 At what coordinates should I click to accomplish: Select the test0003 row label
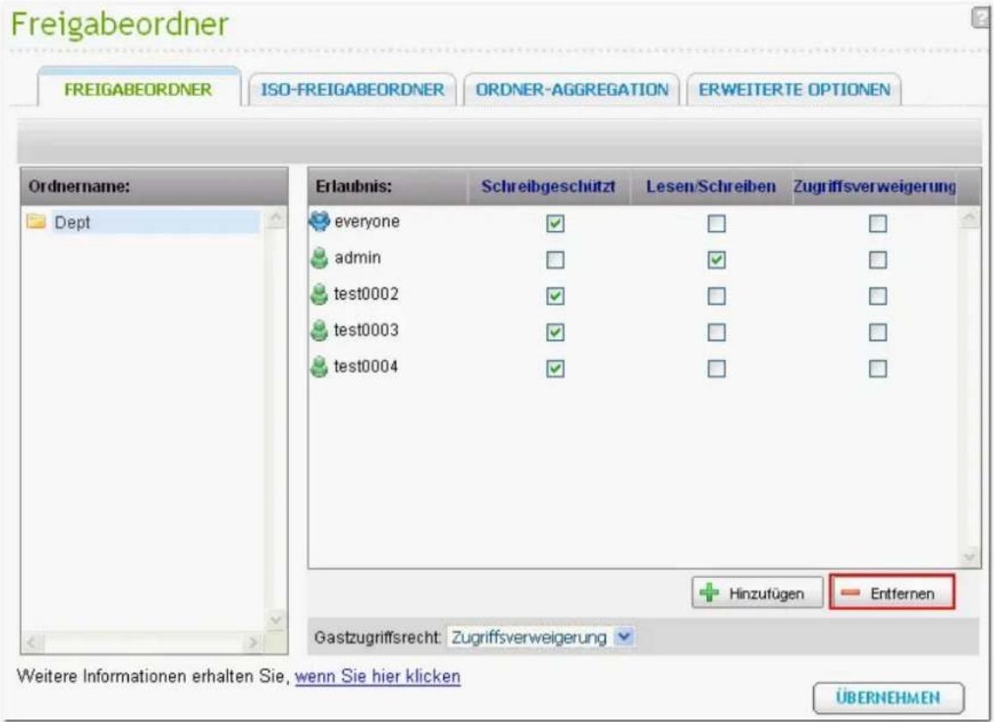click(x=366, y=330)
